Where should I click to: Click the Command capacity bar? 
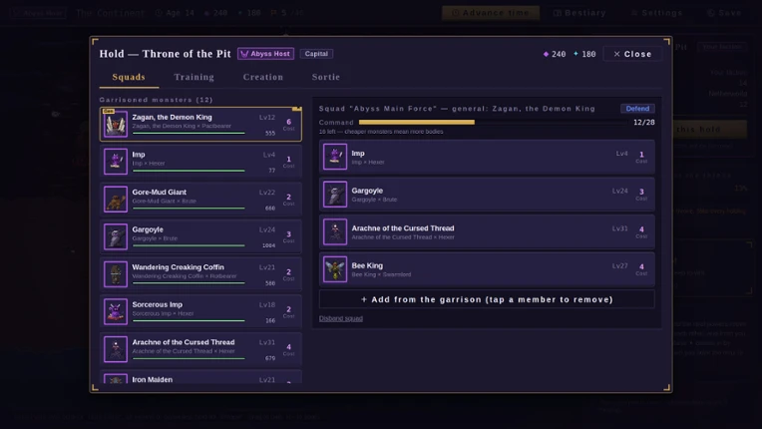click(493, 123)
